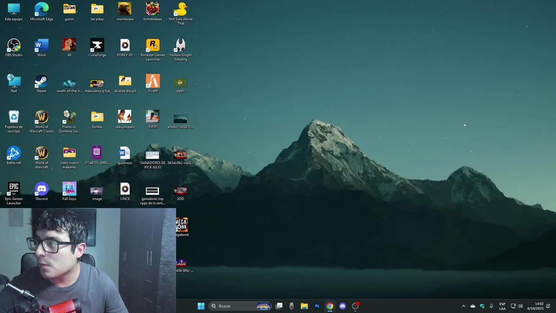Screen dimensions: 556x313
Task: Open PIPIPI image file
Action: click(153, 120)
